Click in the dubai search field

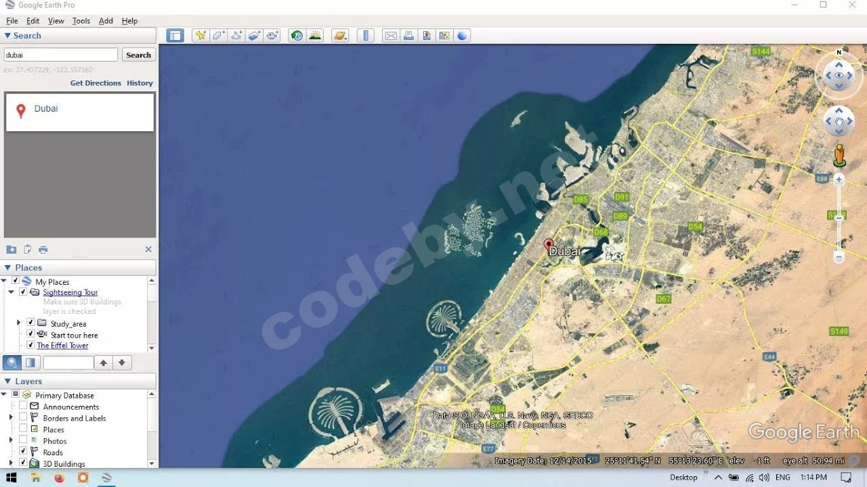point(61,55)
